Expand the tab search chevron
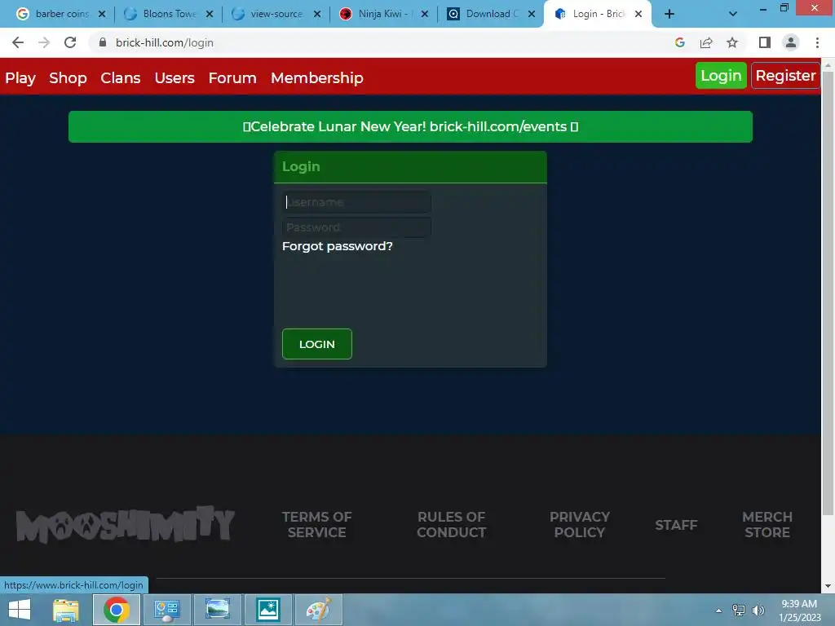The image size is (835, 626). point(733,14)
